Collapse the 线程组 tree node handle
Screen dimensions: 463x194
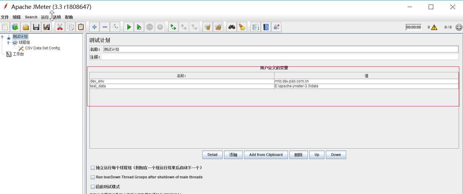coord(8,43)
